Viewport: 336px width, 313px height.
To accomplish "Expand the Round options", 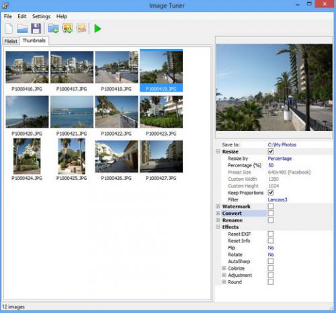I will click(x=224, y=282).
